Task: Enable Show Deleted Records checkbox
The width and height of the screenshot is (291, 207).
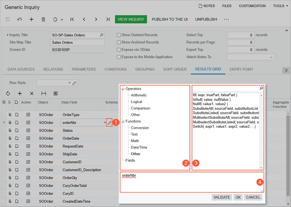Action: click(x=119, y=35)
